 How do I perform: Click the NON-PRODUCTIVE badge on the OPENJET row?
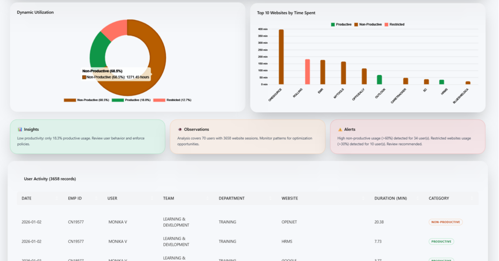[445, 222]
